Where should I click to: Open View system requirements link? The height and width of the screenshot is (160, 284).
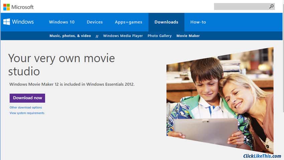click(27, 113)
